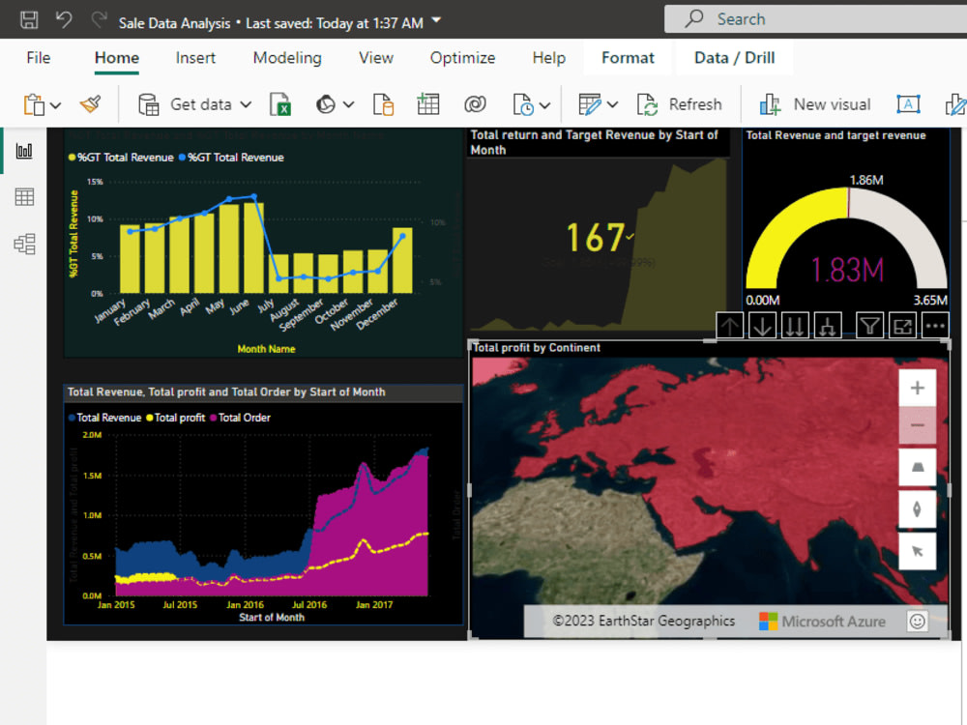Open the Table data view from the sidebar
The image size is (967, 725).
coord(24,196)
